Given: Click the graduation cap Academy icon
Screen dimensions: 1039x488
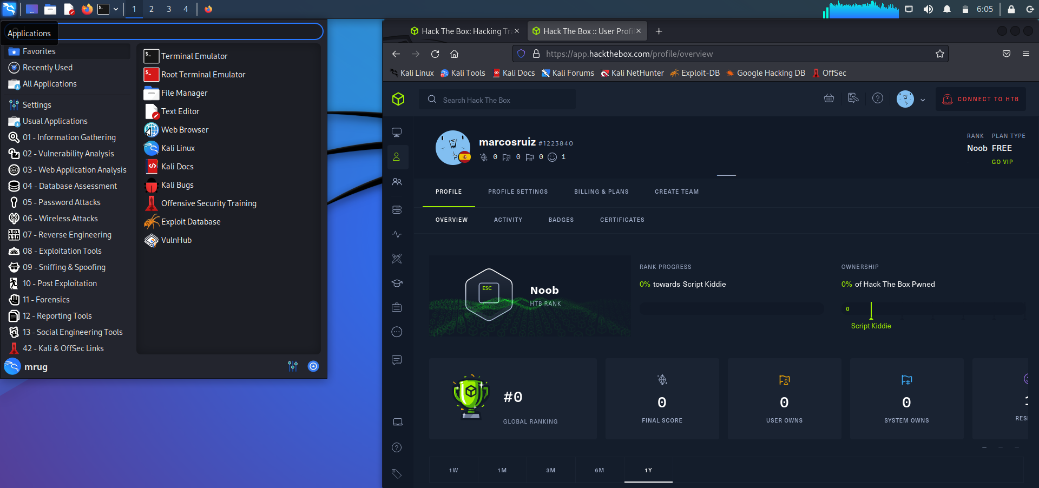Looking at the screenshot, I should [397, 283].
